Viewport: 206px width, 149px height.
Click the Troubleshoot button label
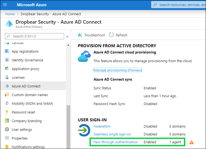pos(94,35)
